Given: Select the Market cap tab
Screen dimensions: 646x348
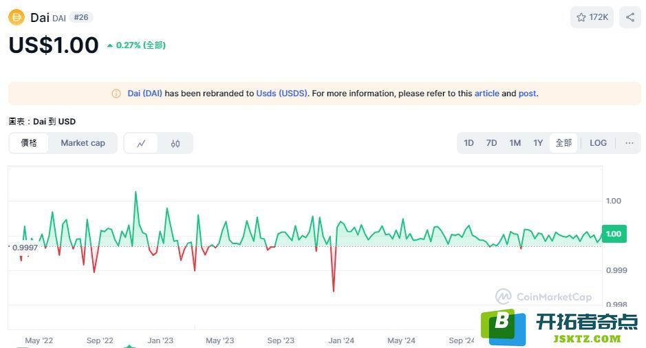Looking at the screenshot, I should point(83,143).
